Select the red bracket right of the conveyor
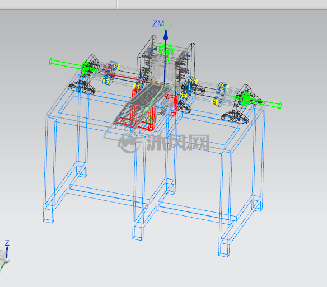The width and height of the screenshot is (327, 287). pos(173,105)
